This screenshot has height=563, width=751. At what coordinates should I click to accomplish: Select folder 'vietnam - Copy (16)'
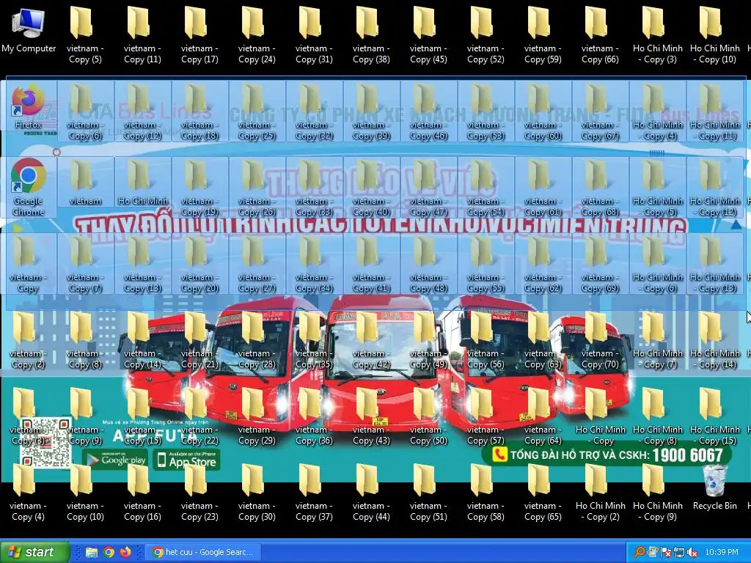142,492
